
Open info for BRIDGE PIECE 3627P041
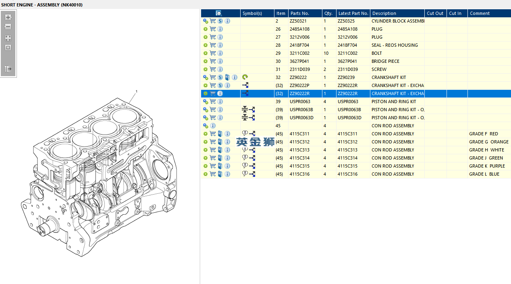point(220,61)
